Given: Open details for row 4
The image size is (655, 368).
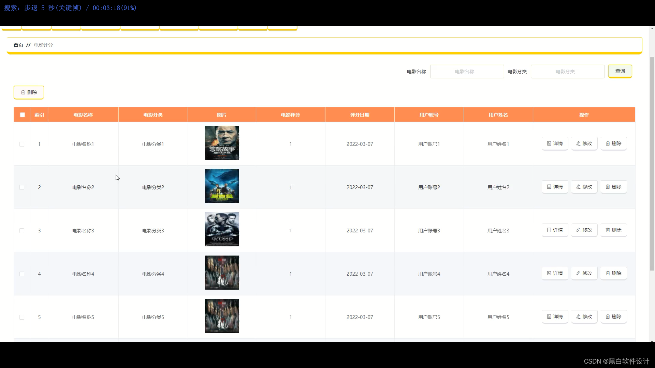Looking at the screenshot, I should tap(555, 273).
